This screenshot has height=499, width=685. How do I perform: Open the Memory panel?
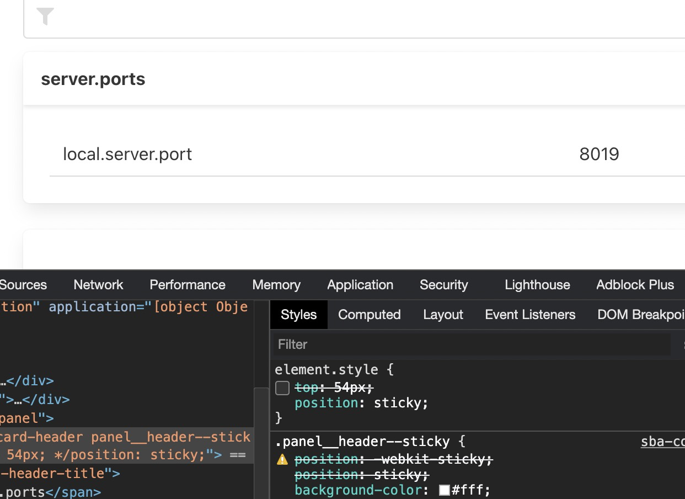tap(276, 285)
